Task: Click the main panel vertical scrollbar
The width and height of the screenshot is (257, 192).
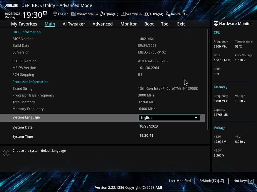Action: coord(208,79)
